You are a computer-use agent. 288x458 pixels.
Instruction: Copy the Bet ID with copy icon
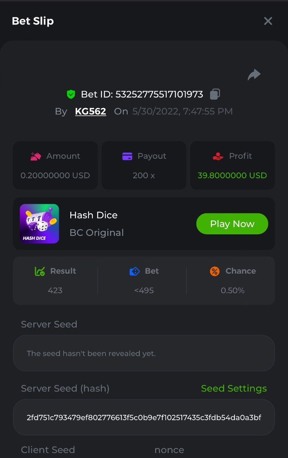[x=215, y=94]
